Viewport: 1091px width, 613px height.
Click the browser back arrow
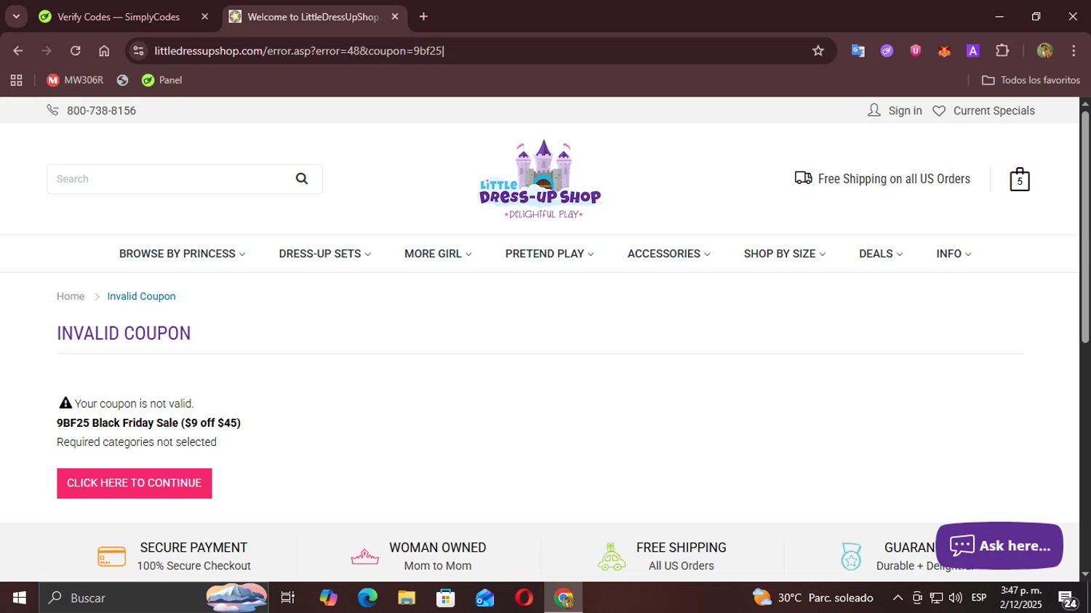(x=18, y=51)
